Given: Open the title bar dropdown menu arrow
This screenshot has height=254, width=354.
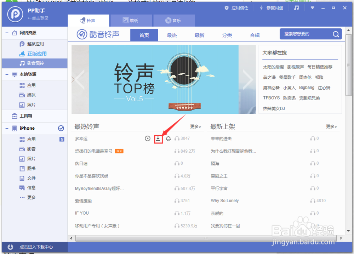Looking at the screenshot, I should 313,8.
